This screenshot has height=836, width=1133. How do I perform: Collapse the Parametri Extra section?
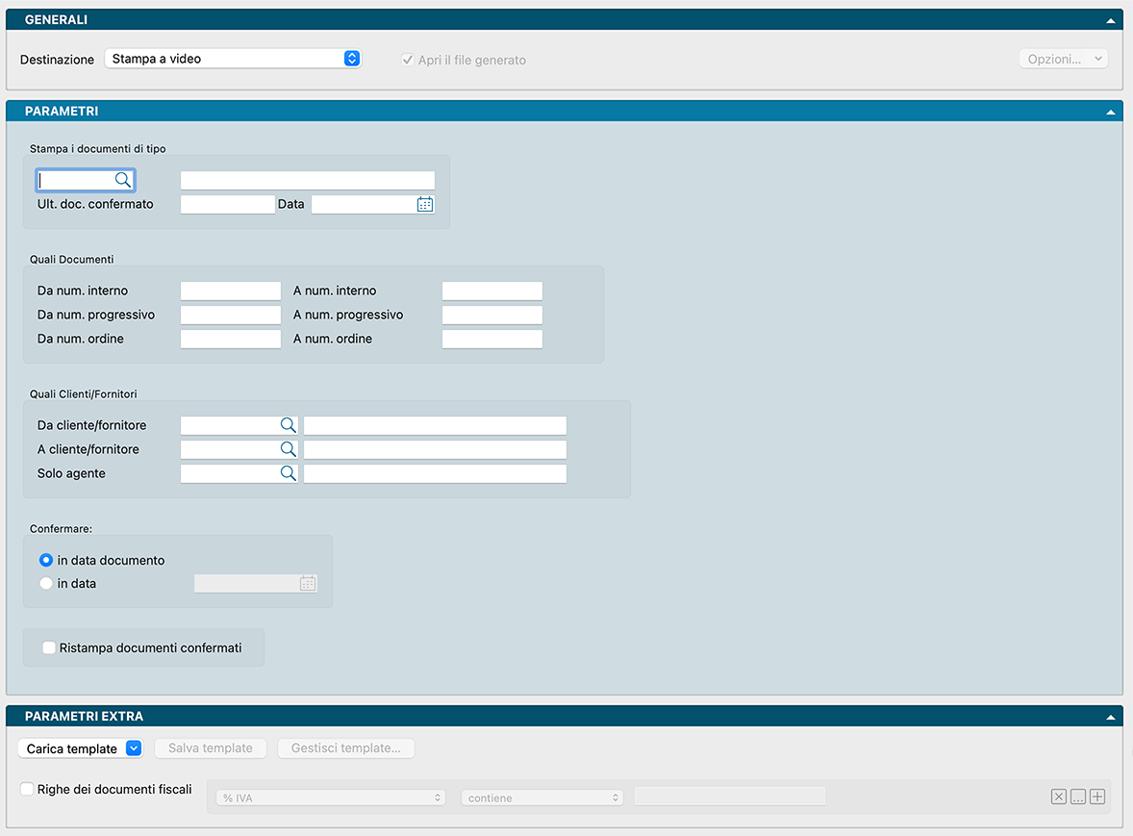[1111, 717]
